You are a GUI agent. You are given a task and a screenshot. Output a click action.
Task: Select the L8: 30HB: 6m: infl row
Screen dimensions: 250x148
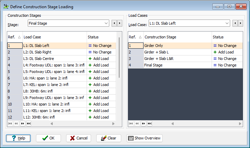[61, 91]
